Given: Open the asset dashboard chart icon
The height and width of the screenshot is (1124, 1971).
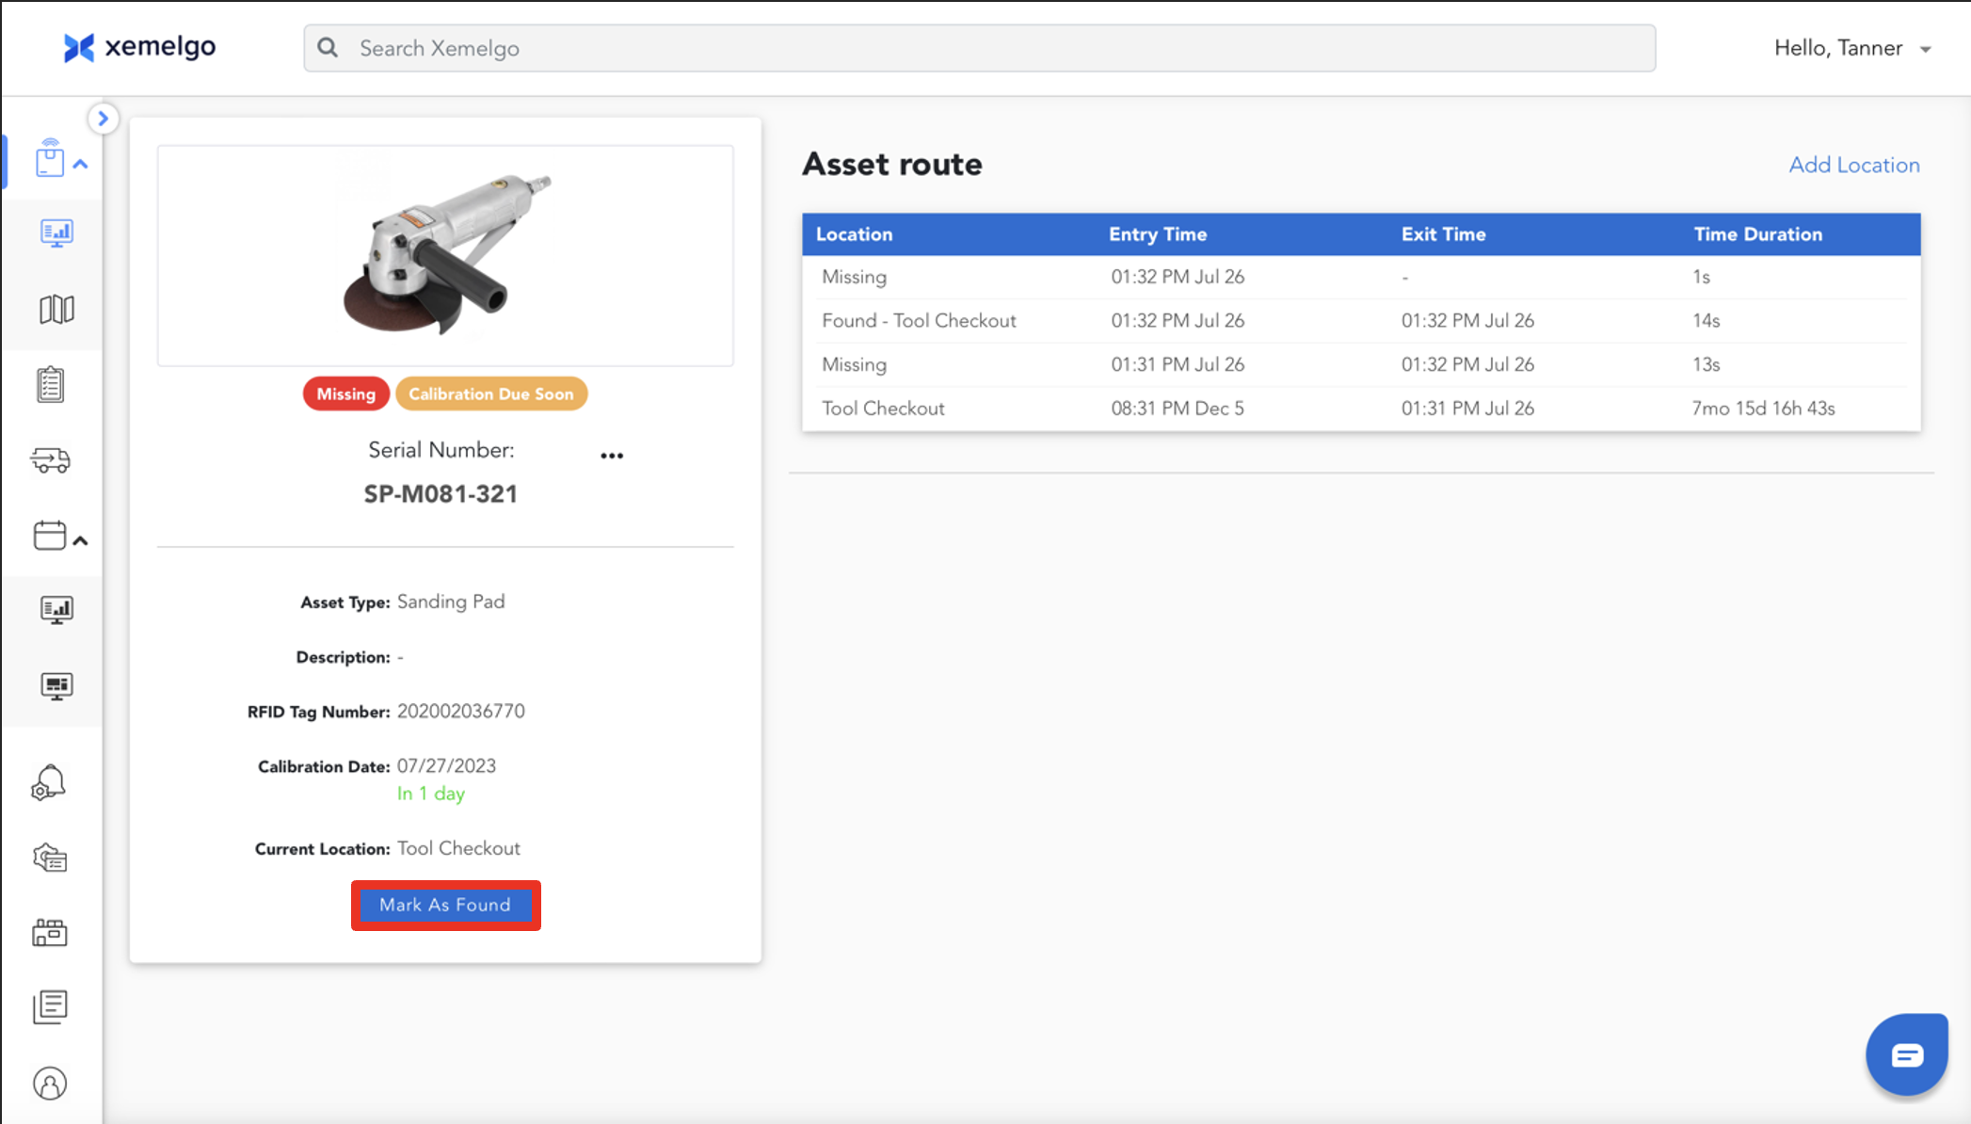Looking at the screenshot, I should 56,233.
